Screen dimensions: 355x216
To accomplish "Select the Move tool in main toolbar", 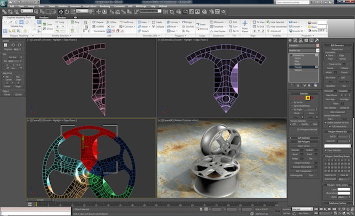I will [x=61, y=12].
